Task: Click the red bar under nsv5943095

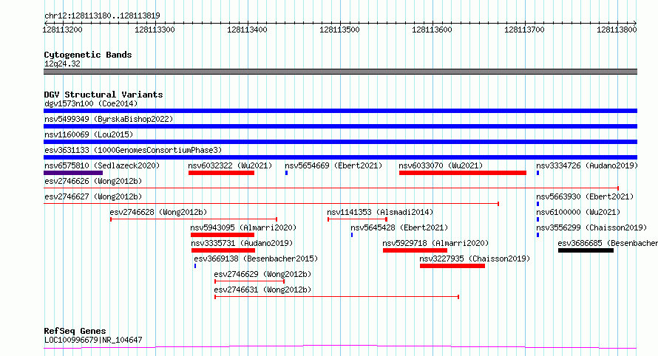Action: 223,235
